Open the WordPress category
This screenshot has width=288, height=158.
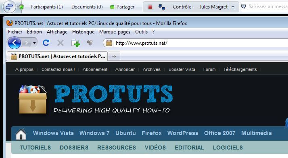tap(183, 133)
